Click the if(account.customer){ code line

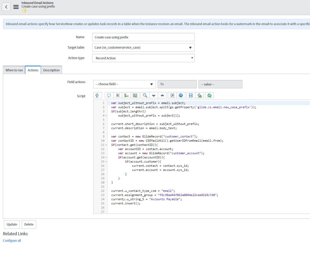tap(143, 162)
